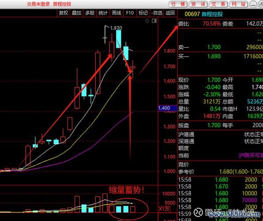Click 标记 mark button
The width and height of the screenshot is (263, 221).
pyautogui.click(x=143, y=13)
